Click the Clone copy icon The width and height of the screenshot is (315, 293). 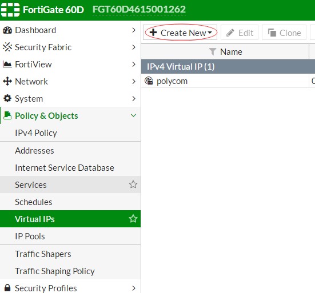click(x=272, y=33)
